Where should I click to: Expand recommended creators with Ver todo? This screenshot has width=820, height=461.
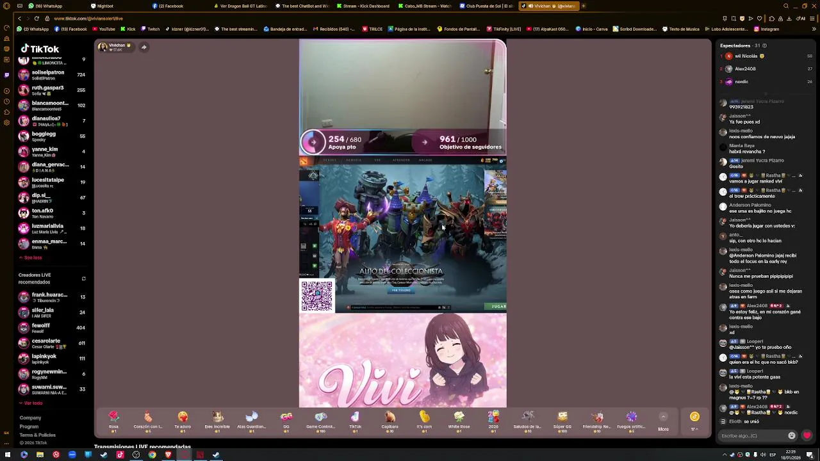(x=31, y=403)
